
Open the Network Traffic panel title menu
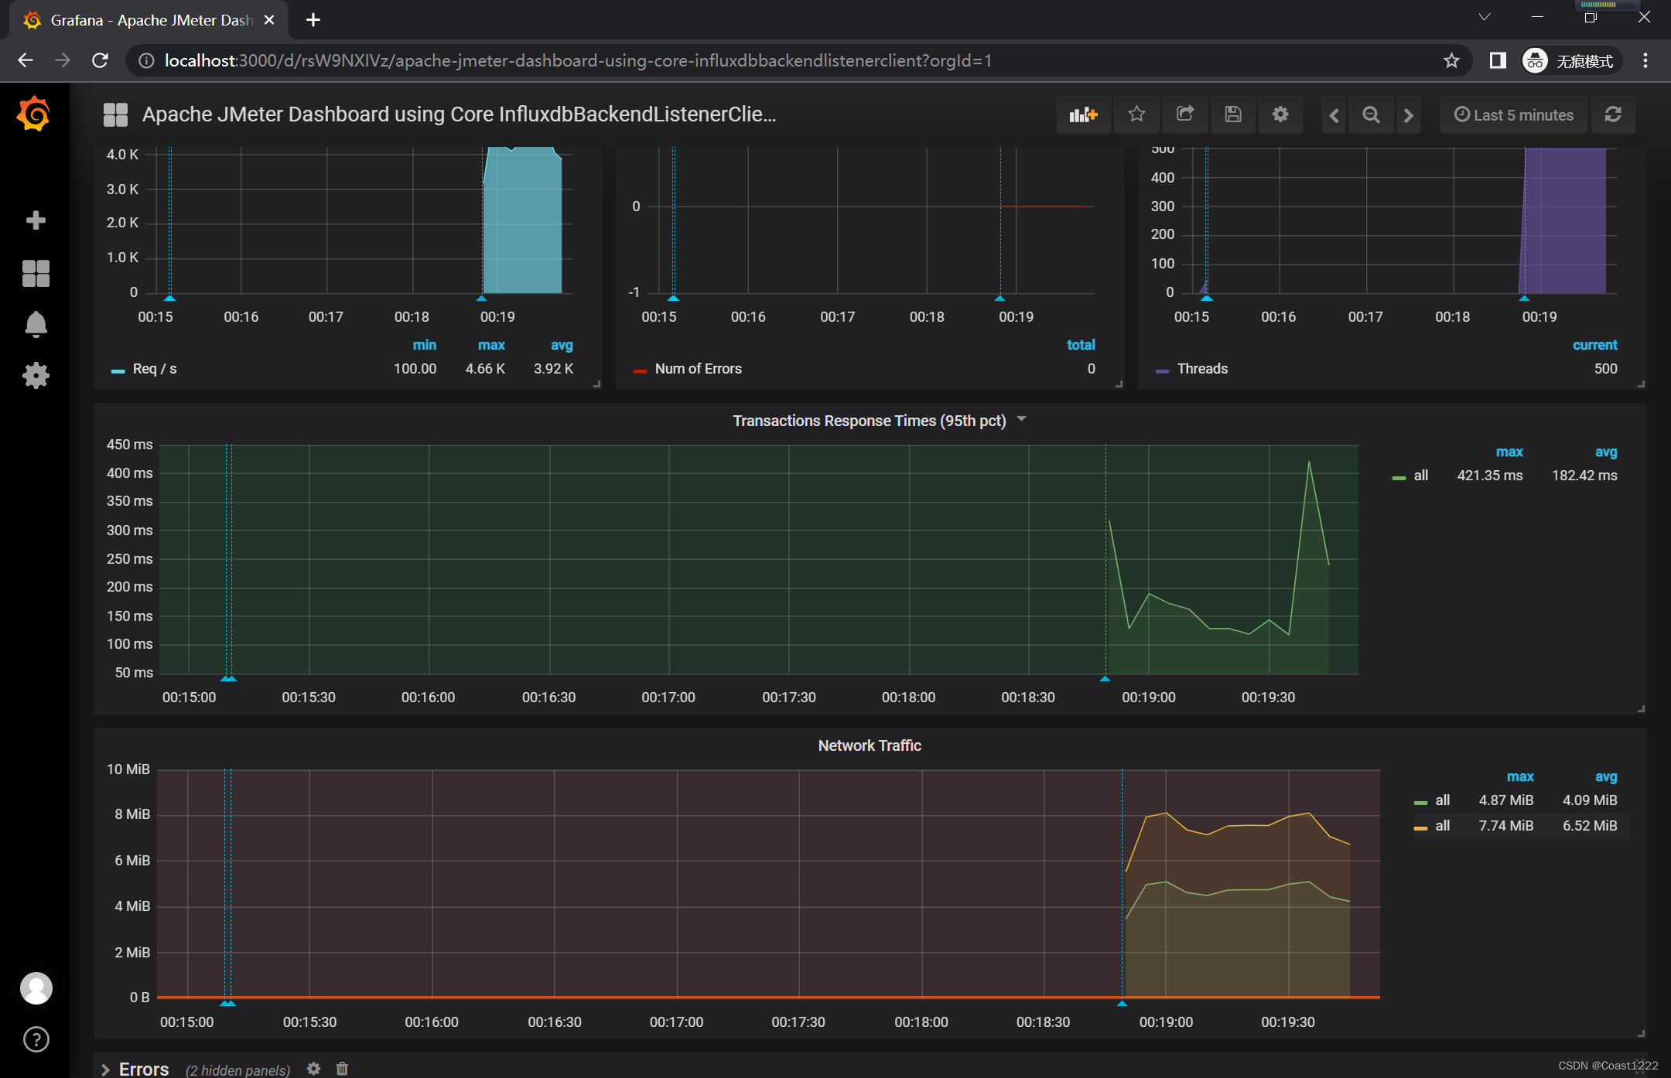(x=870, y=745)
